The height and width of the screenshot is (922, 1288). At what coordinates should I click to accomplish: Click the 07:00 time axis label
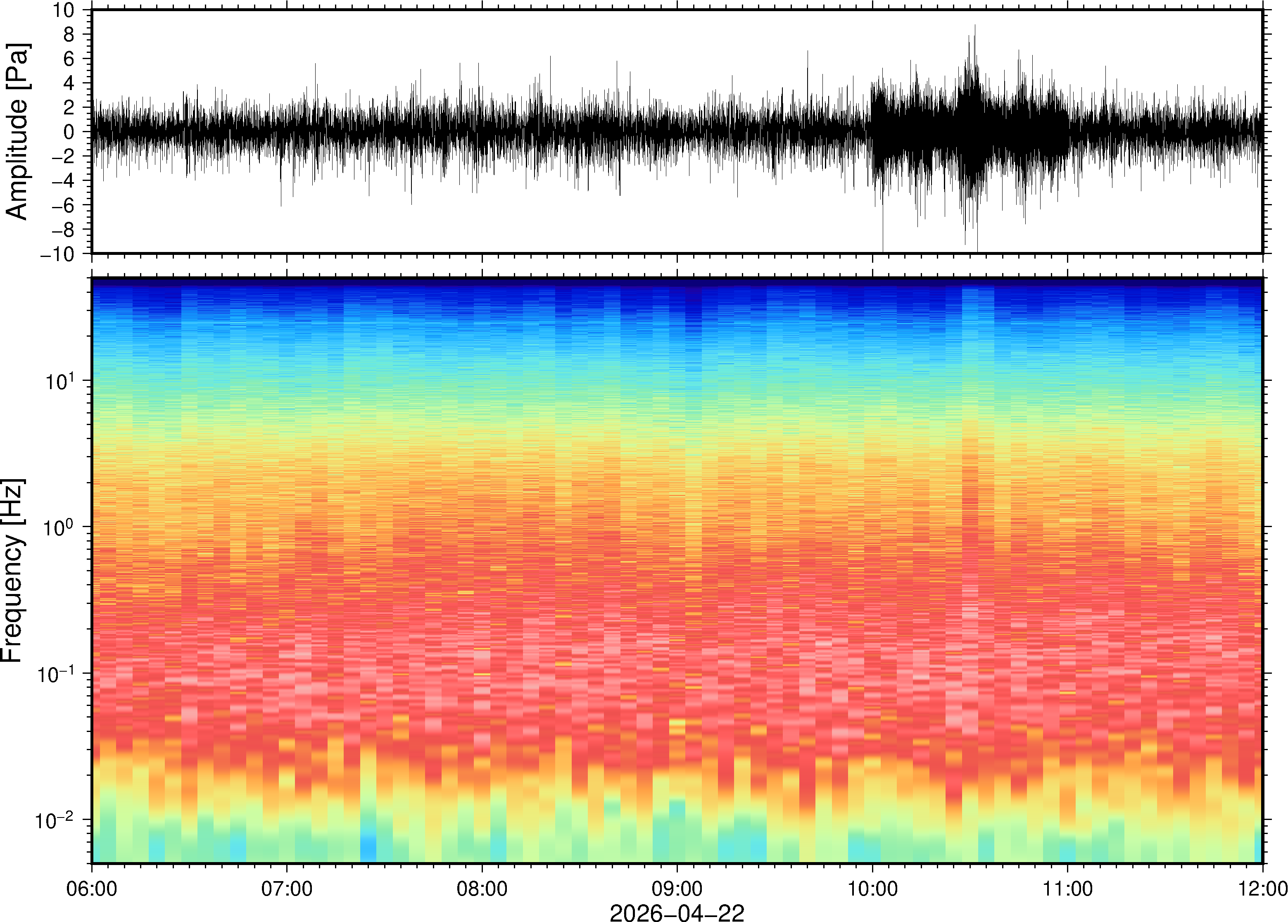point(287,889)
